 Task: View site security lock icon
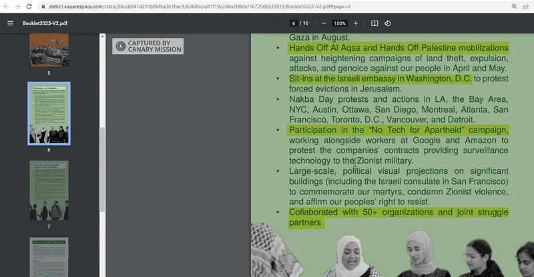[x=43, y=6]
